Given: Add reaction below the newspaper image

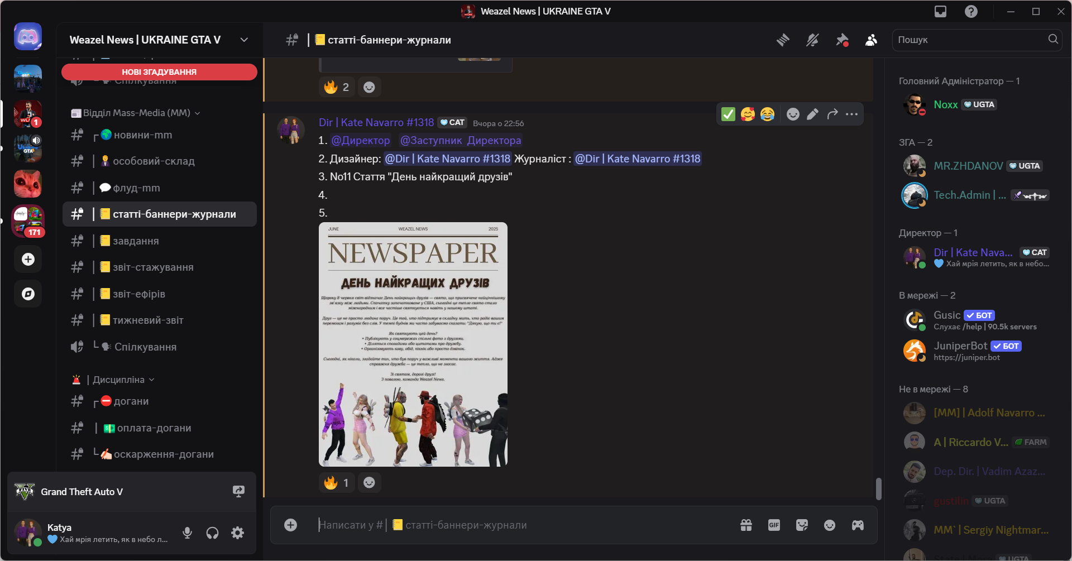Looking at the screenshot, I should tap(369, 482).
